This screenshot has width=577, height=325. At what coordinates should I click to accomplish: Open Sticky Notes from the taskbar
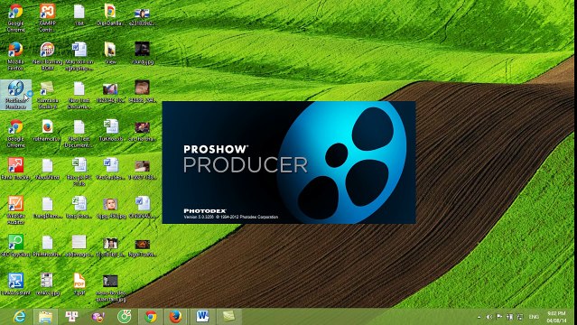click(x=228, y=316)
